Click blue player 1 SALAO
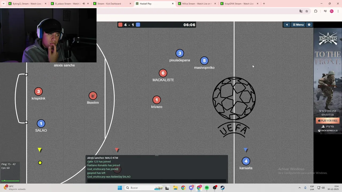This screenshot has width=342, height=192. (41, 123)
